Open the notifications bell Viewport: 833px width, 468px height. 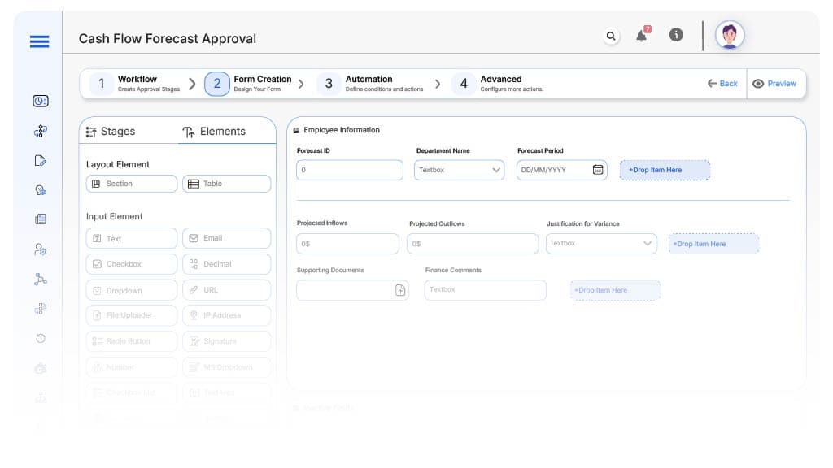pos(642,36)
